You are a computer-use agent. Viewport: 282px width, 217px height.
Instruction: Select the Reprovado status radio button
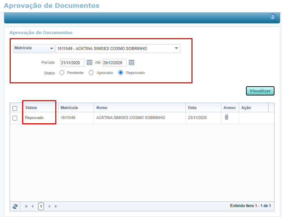pos(121,73)
